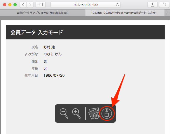The width and height of the screenshot is (170, 134).
Task: Show all tabs overview
Action: (x=164, y=5)
